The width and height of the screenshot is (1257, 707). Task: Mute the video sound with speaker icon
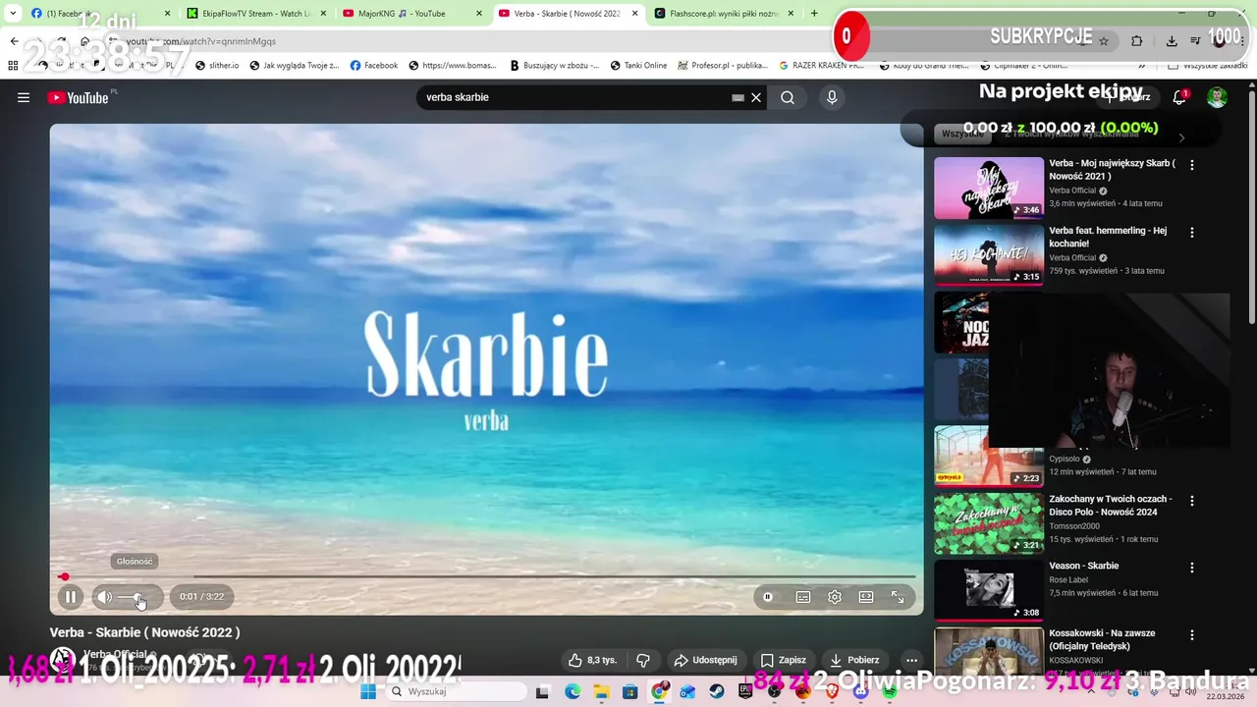tap(104, 596)
